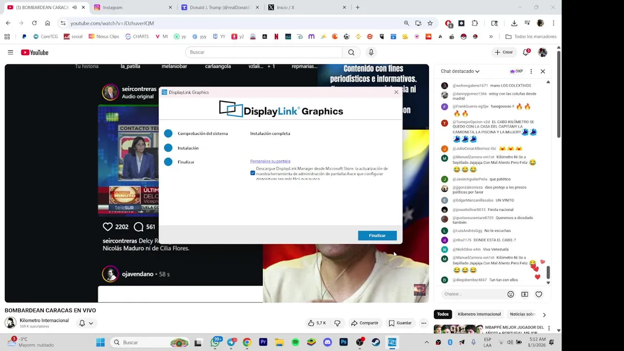Start voice search with microphone icon
Screen dimensions: 624x351
tap(371, 52)
